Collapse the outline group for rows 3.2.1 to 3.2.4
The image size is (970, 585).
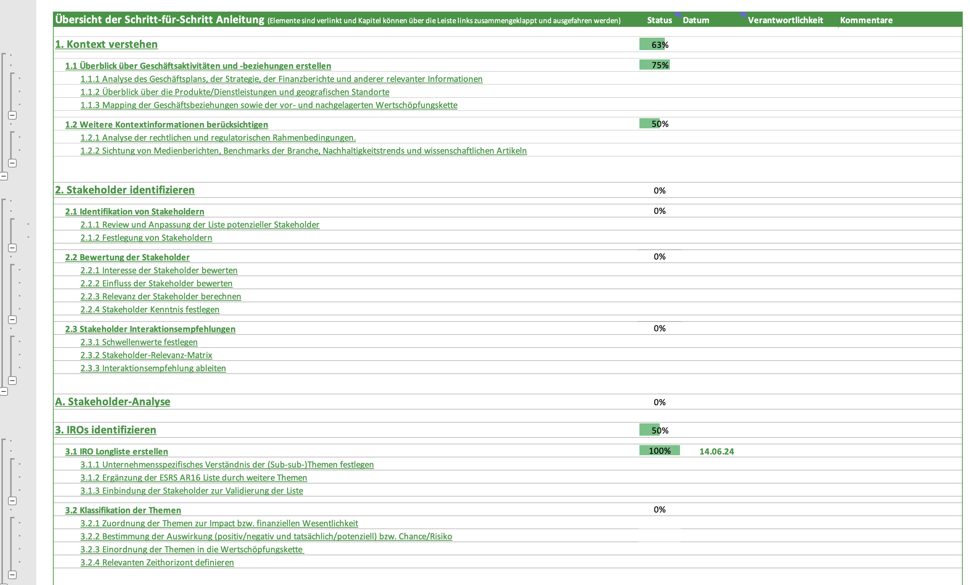(x=12, y=575)
